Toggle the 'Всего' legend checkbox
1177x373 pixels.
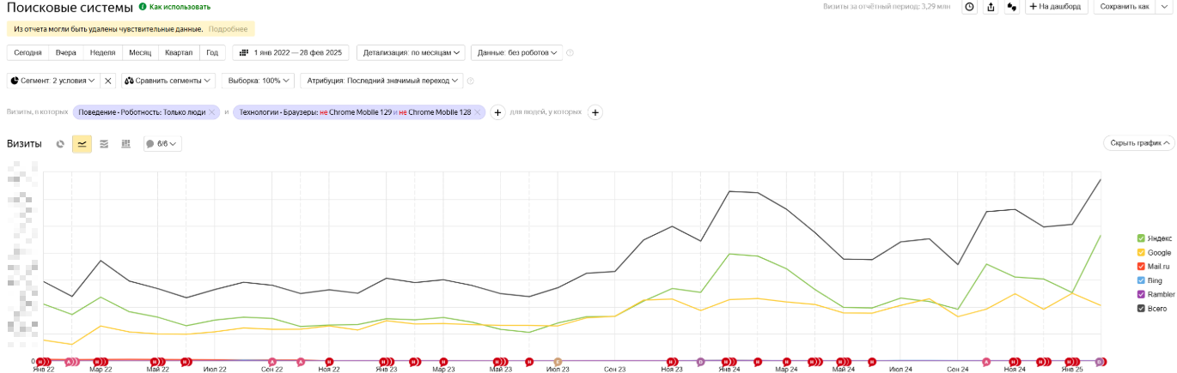(x=1141, y=308)
